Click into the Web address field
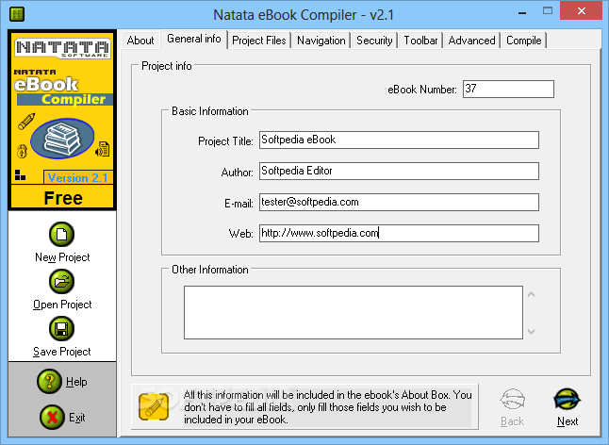Image resolution: width=609 pixels, height=445 pixels. pos(399,233)
